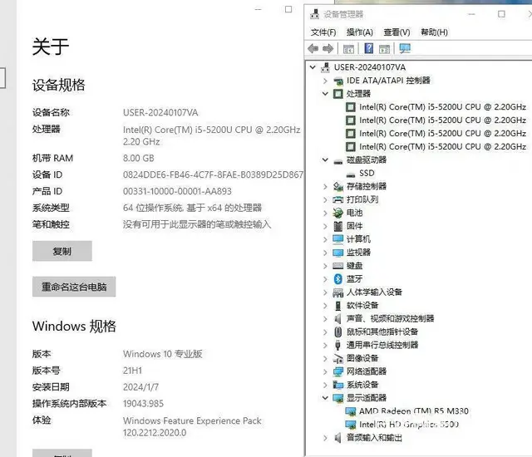Viewport: 532px width, 457px height.
Task: Select the 监视器 monitor icon
Action: (338, 253)
